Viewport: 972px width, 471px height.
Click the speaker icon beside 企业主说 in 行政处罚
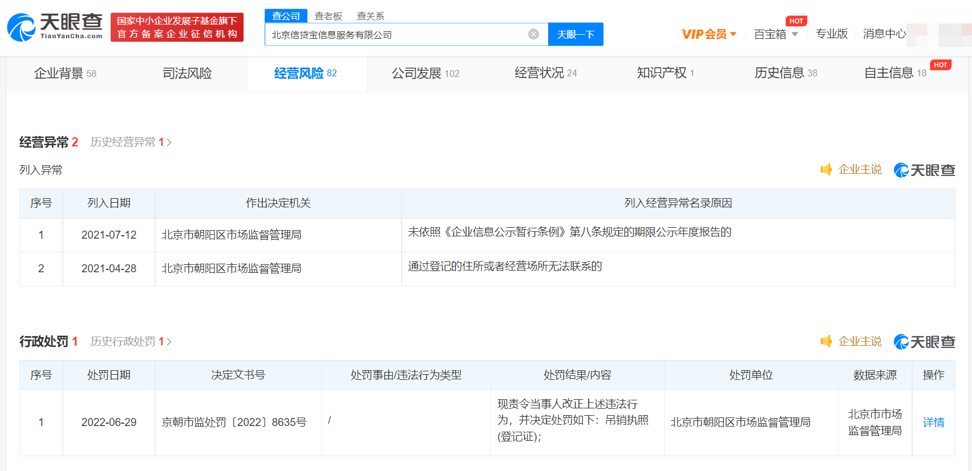click(x=826, y=341)
